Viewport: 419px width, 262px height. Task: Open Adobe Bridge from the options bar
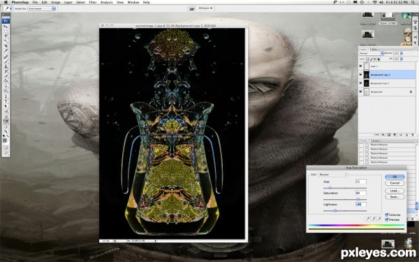pyautogui.click(x=192, y=8)
